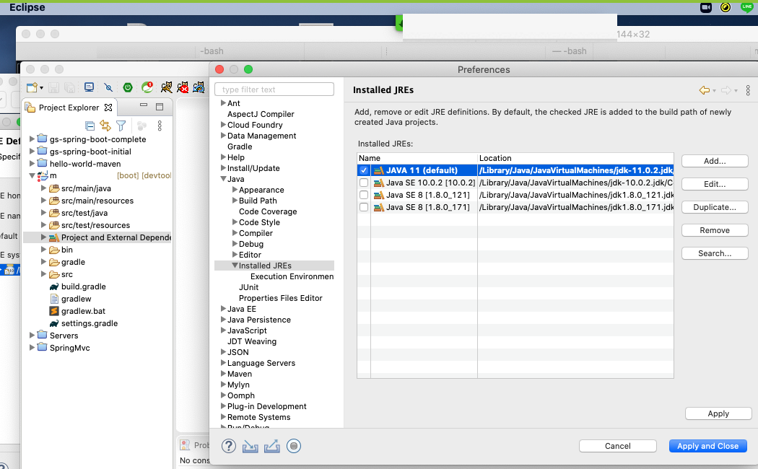Expand the Maven preferences node

[223, 373]
